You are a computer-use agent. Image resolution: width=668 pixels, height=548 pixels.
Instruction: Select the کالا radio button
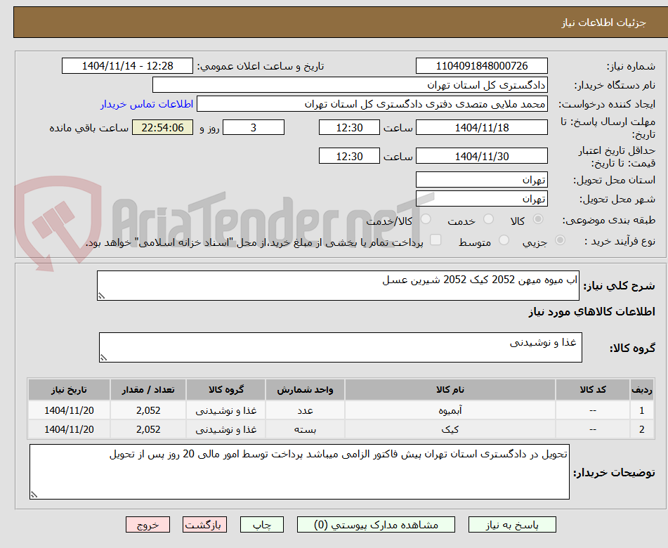(x=538, y=219)
